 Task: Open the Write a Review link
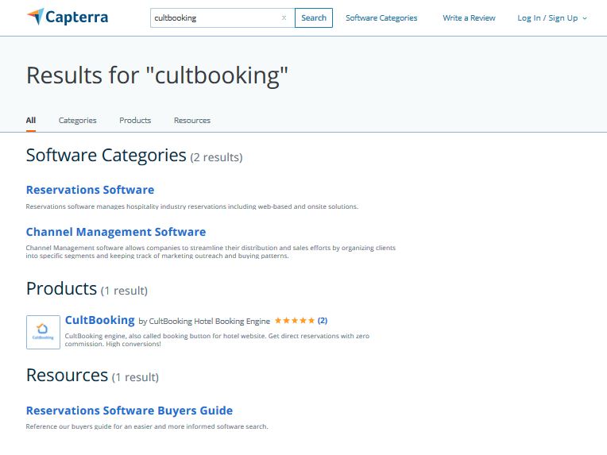click(469, 17)
